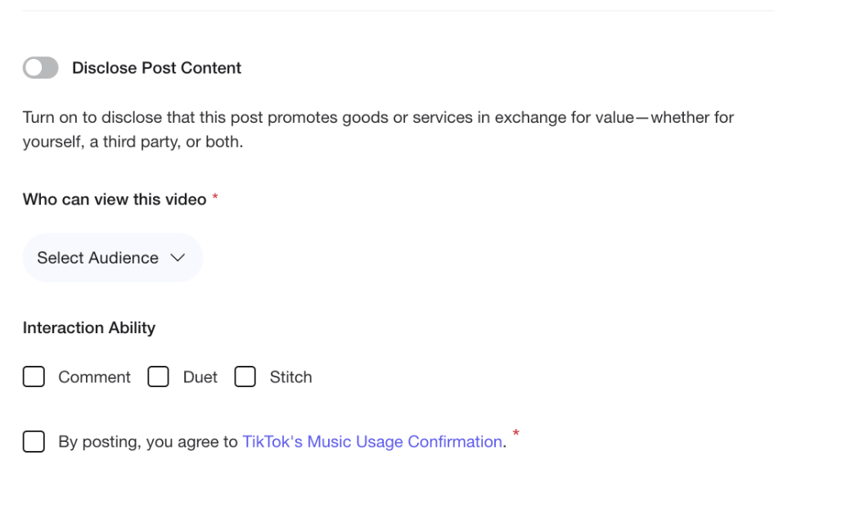846x514 pixels.
Task: Expand the audience picker for video visibility
Action: pyautogui.click(x=112, y=258)
